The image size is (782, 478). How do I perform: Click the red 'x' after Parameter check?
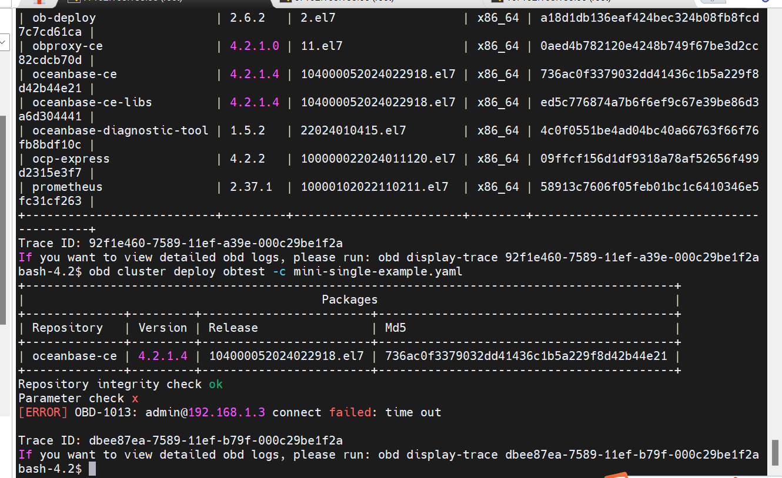point(135,398)
